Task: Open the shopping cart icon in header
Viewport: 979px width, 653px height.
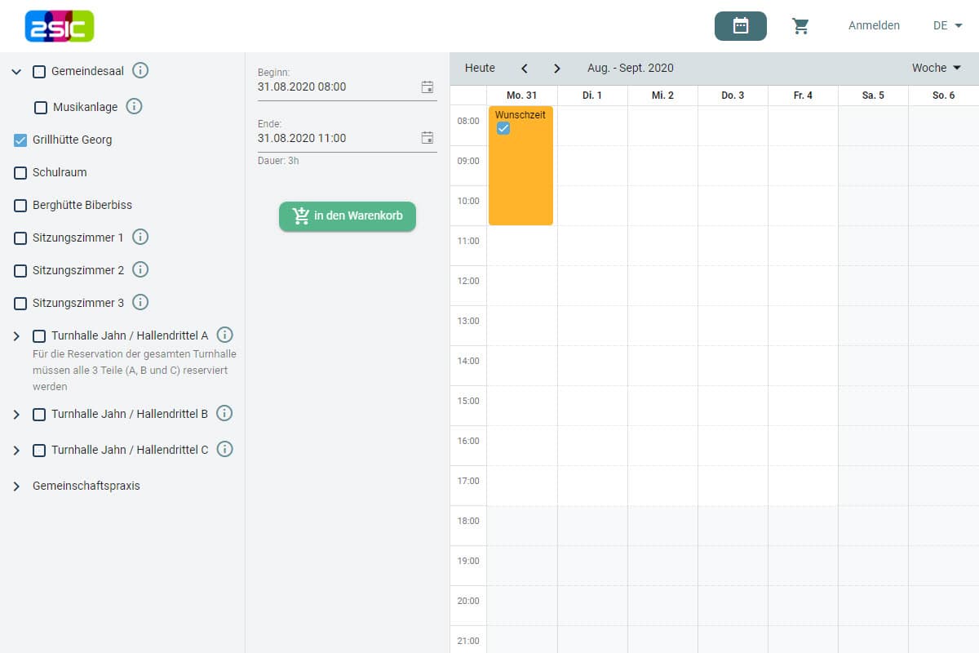Action: pyautogui.click(x=800, y=26)
